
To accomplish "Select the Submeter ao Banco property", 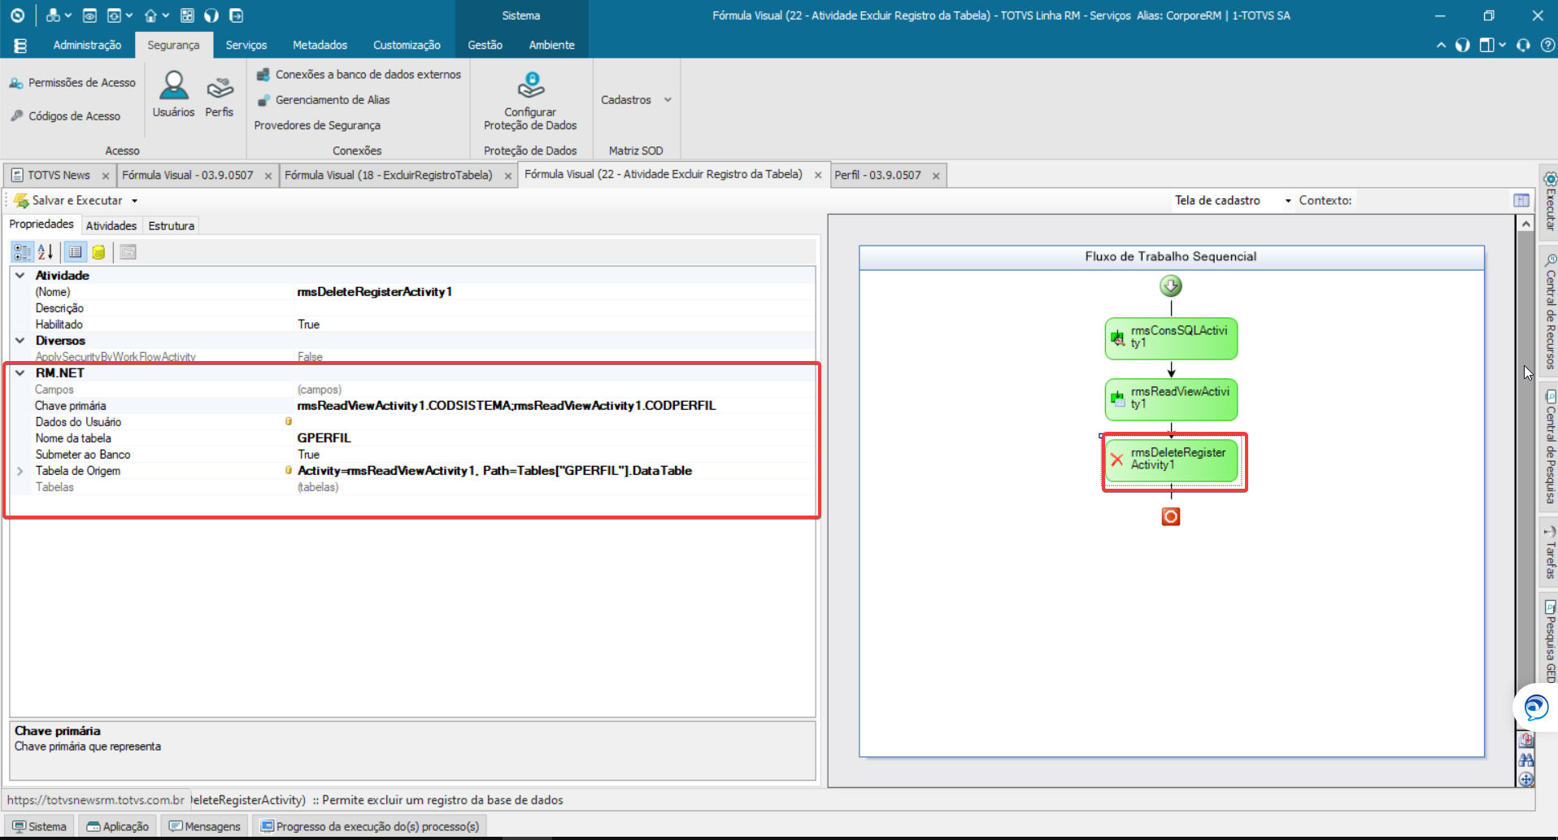I will click(x=412, y=455).
